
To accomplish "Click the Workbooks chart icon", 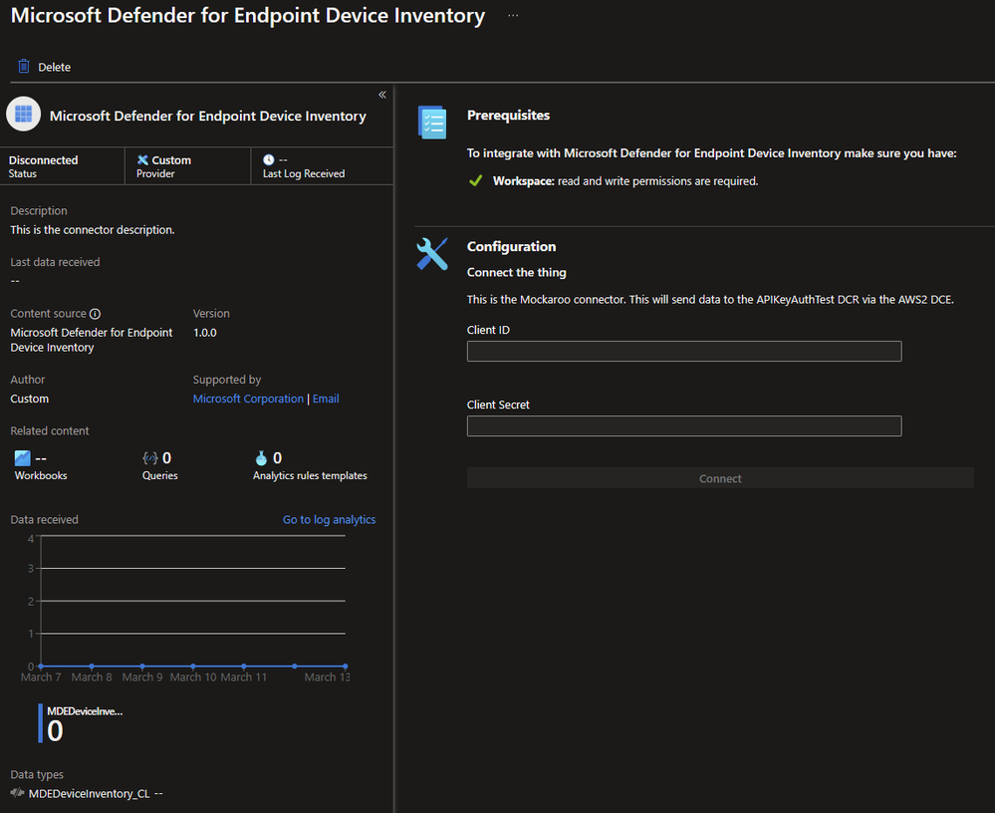I will [22, 457].
